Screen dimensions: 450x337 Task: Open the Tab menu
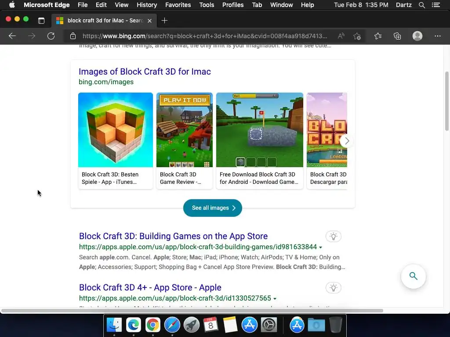[257, 5]
